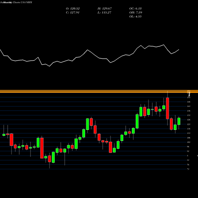Click the right endpoint of the white line chart
This screenshot has height=198, width=198.
click(x=179, y=49)
